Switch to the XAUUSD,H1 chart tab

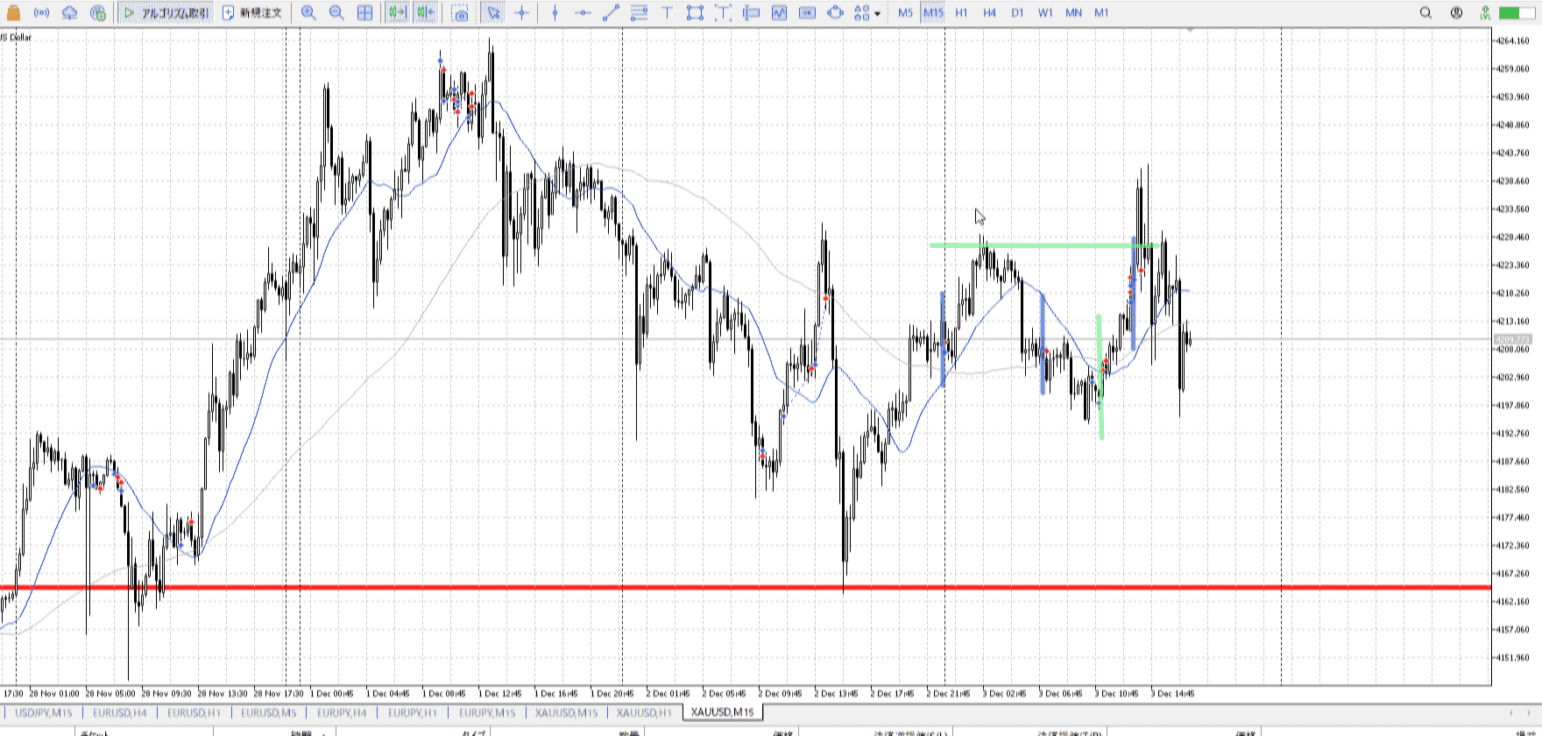(644, 712)
